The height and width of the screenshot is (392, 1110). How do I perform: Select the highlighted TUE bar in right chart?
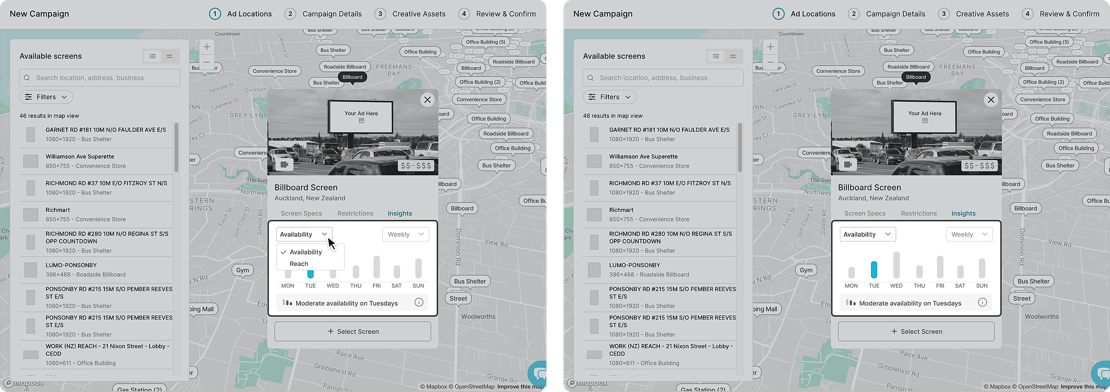click(874, 270)
